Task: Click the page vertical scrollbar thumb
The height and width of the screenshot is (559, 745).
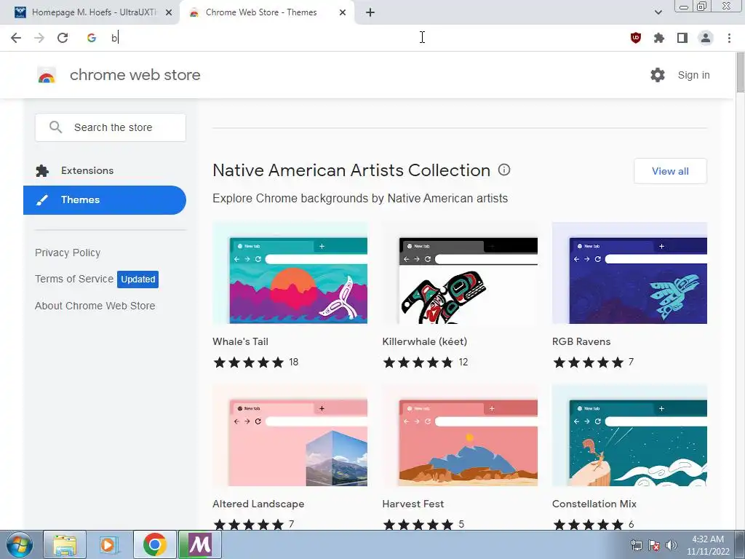Action: pyautogui.click(x=740, y=72)
